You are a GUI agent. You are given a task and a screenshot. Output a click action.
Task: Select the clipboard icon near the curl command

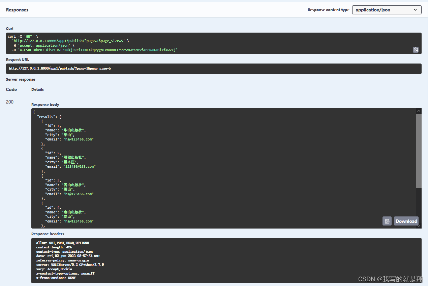pyautogui.click(x=416, y=50)
